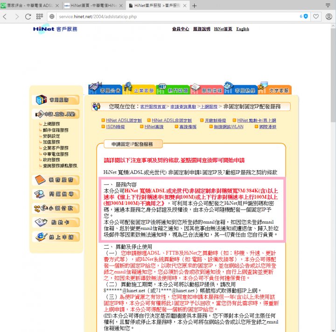Close the HiNet首頁 tab
Viewport: 336px width, 332px height.
click(121, 6)
